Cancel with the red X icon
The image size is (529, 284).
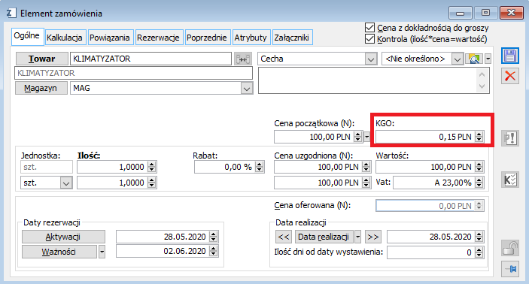click(x=509, y=76)
